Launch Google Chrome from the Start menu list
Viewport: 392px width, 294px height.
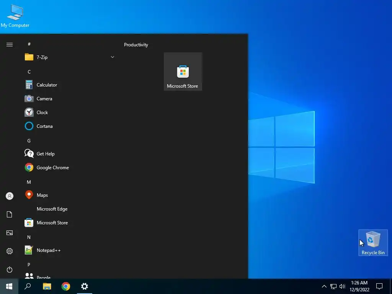point(70,168)
